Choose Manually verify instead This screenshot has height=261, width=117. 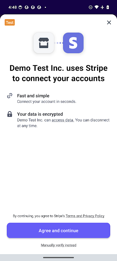tap(58, 245)
